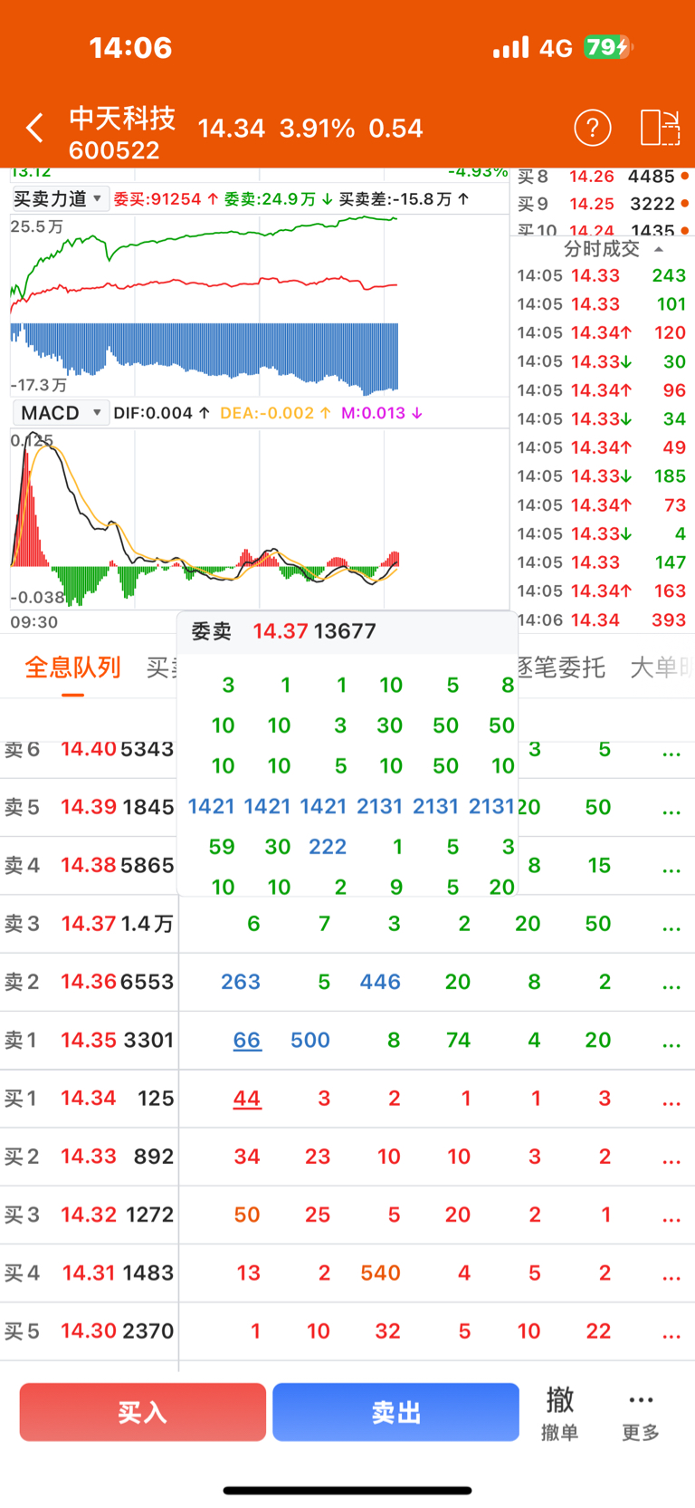Select the 卖1 price 14.35

pos(89,1040)
